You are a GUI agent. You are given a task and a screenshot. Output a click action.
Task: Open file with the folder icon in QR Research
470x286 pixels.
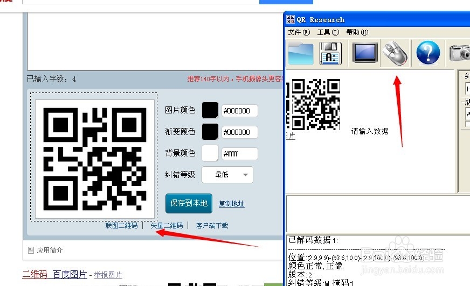tap(301, 53)
